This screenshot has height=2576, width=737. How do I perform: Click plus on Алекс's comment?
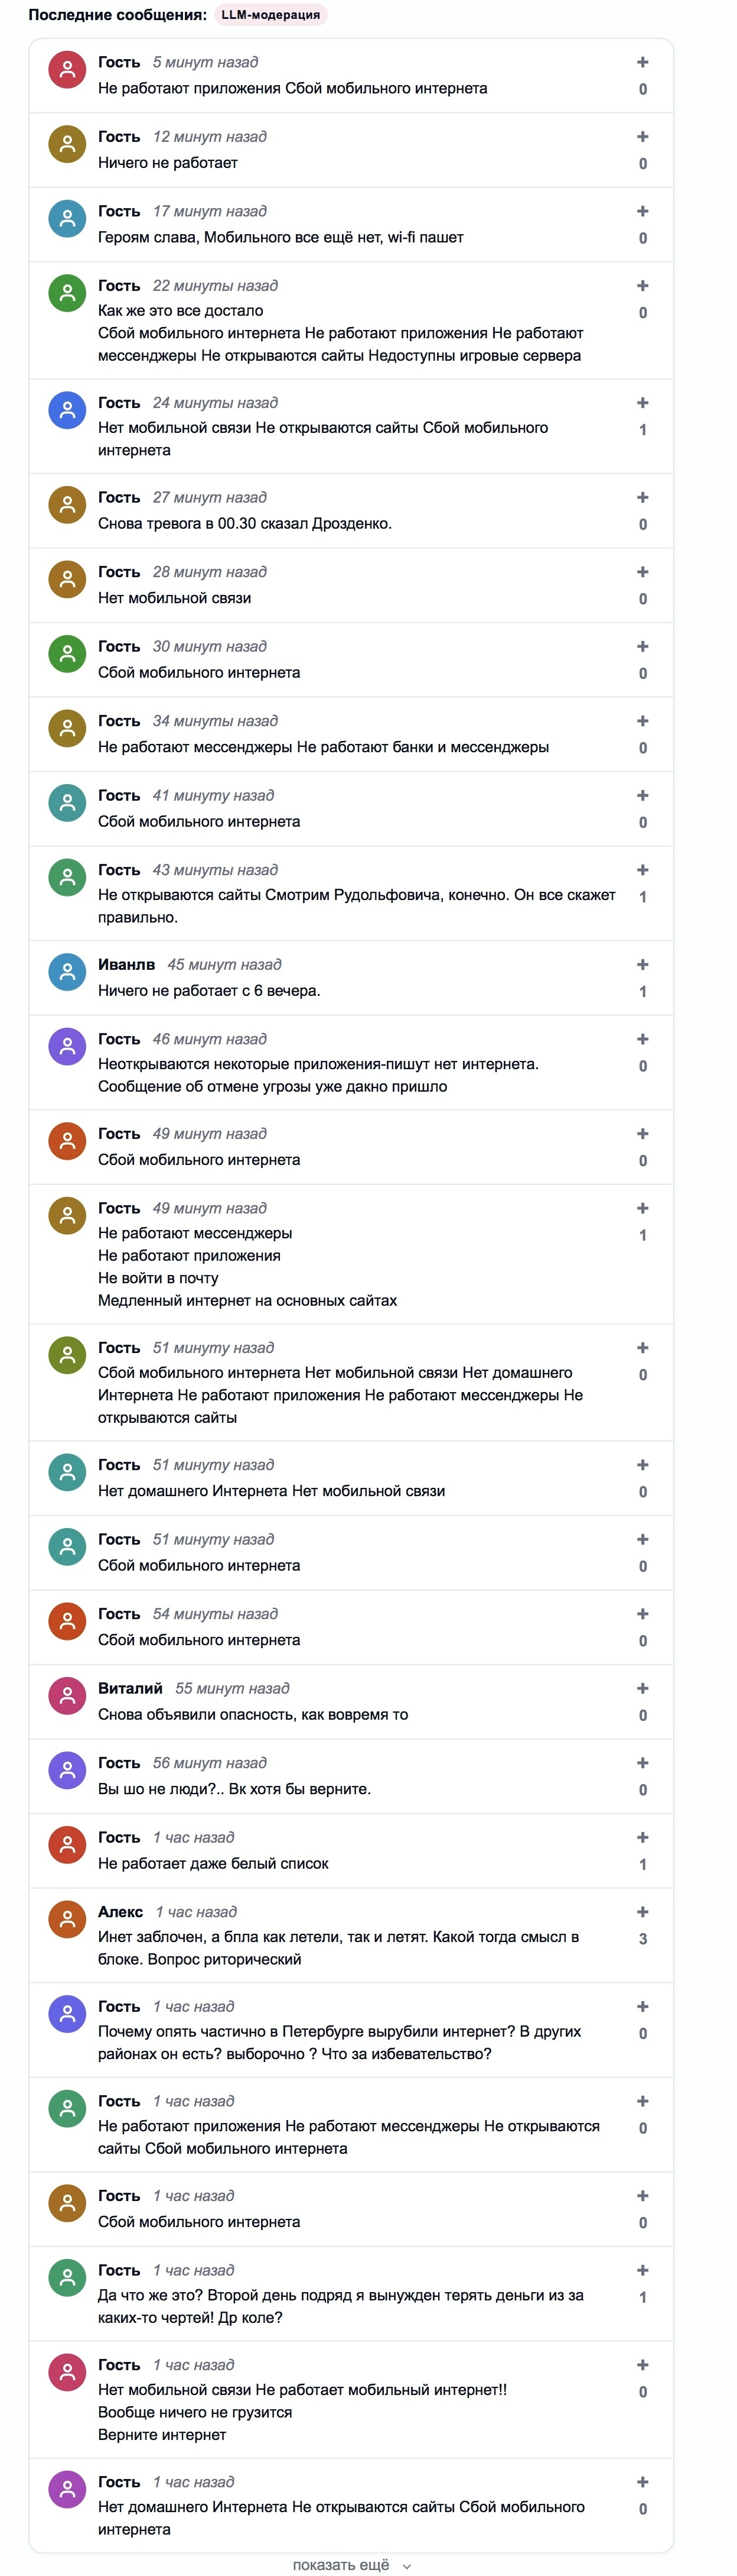pyautogui.click(x=642, y=1912)
